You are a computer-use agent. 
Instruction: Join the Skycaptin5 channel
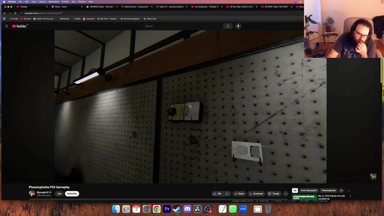coord(59,193)
